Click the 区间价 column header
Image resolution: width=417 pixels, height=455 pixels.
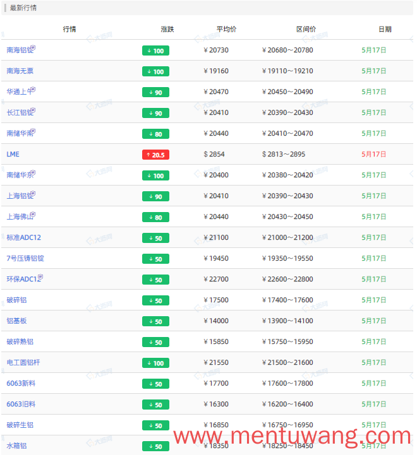(x=306, y=29)
